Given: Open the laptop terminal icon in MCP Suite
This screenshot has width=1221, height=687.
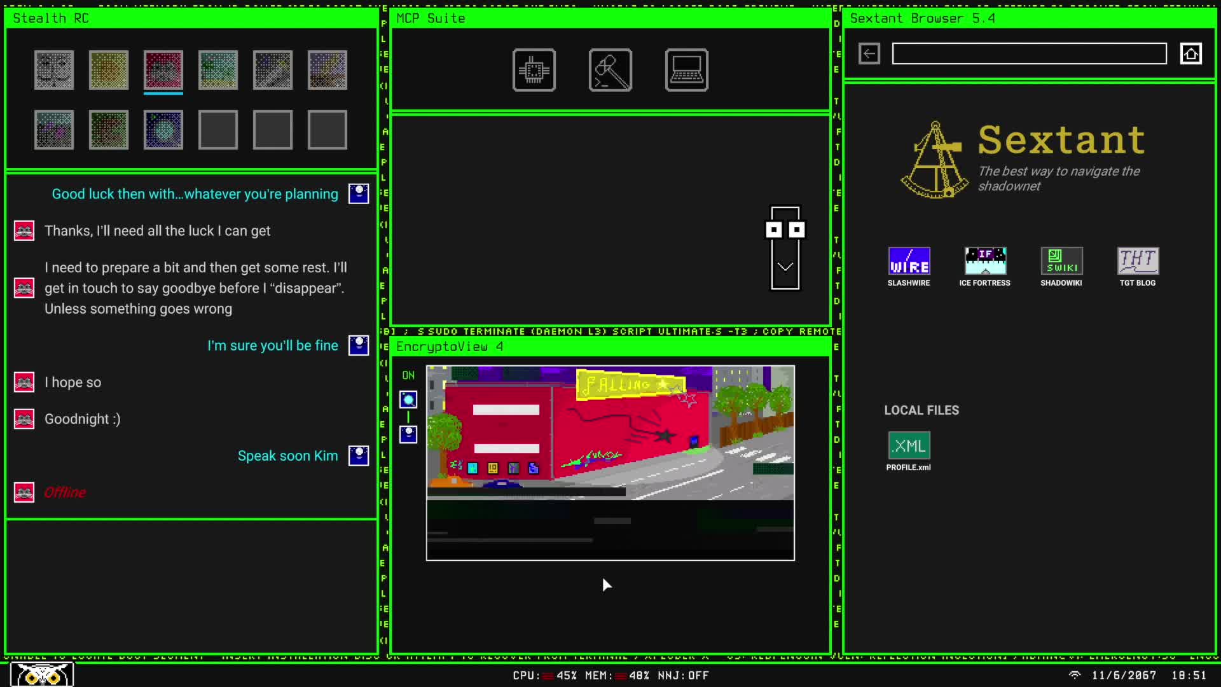Looking at the screenshot, I should tap(687, 70).
